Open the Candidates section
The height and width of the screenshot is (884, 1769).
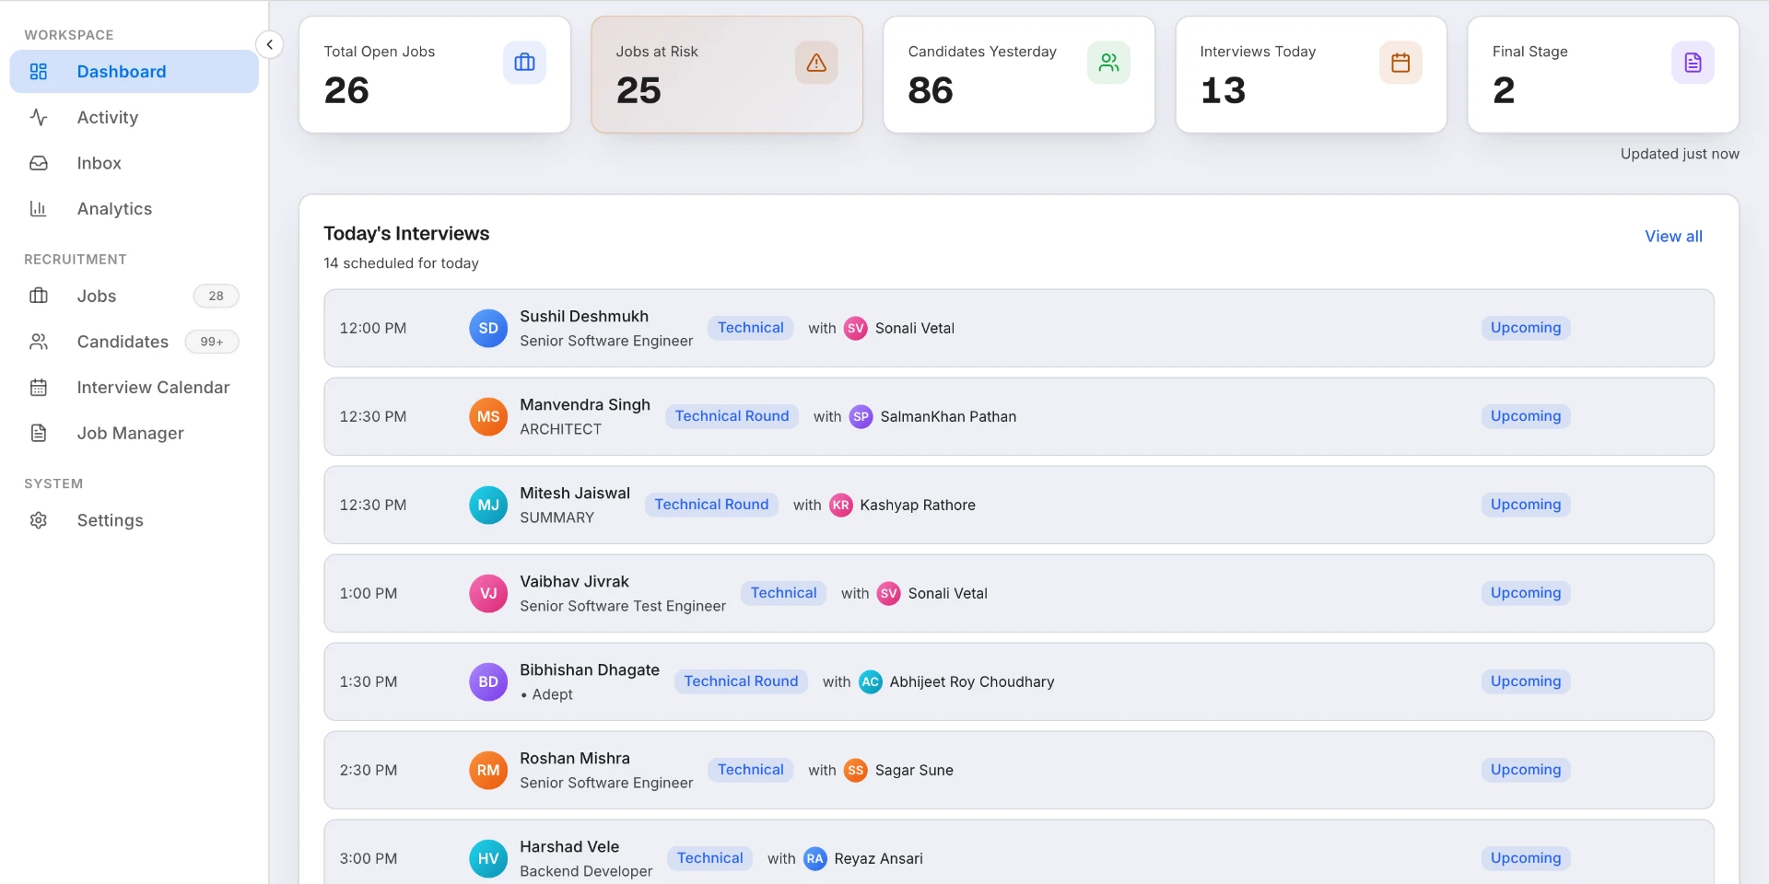coord(135,342)
